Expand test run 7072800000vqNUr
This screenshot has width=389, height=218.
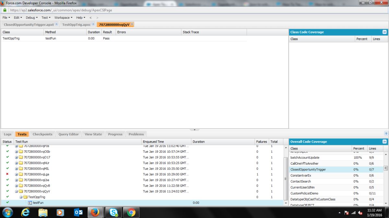(17, 163)
